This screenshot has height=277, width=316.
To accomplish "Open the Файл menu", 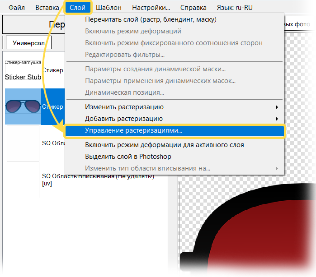I will point(17,8).
